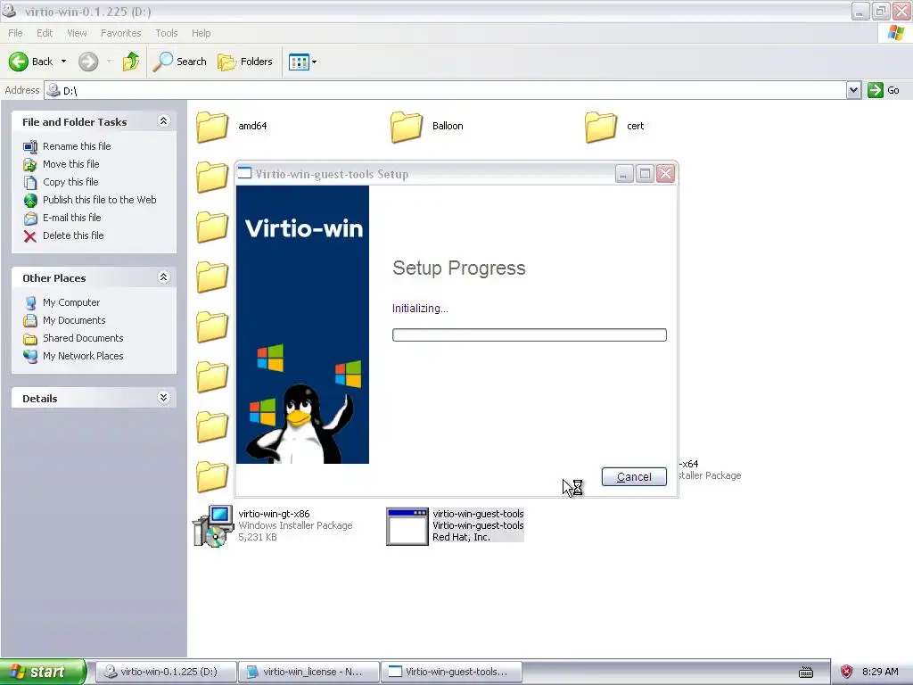The image size is (913, 685).
Task: Switch to virtio-win_license Notepad taskbar item
Action: point(308,672)
